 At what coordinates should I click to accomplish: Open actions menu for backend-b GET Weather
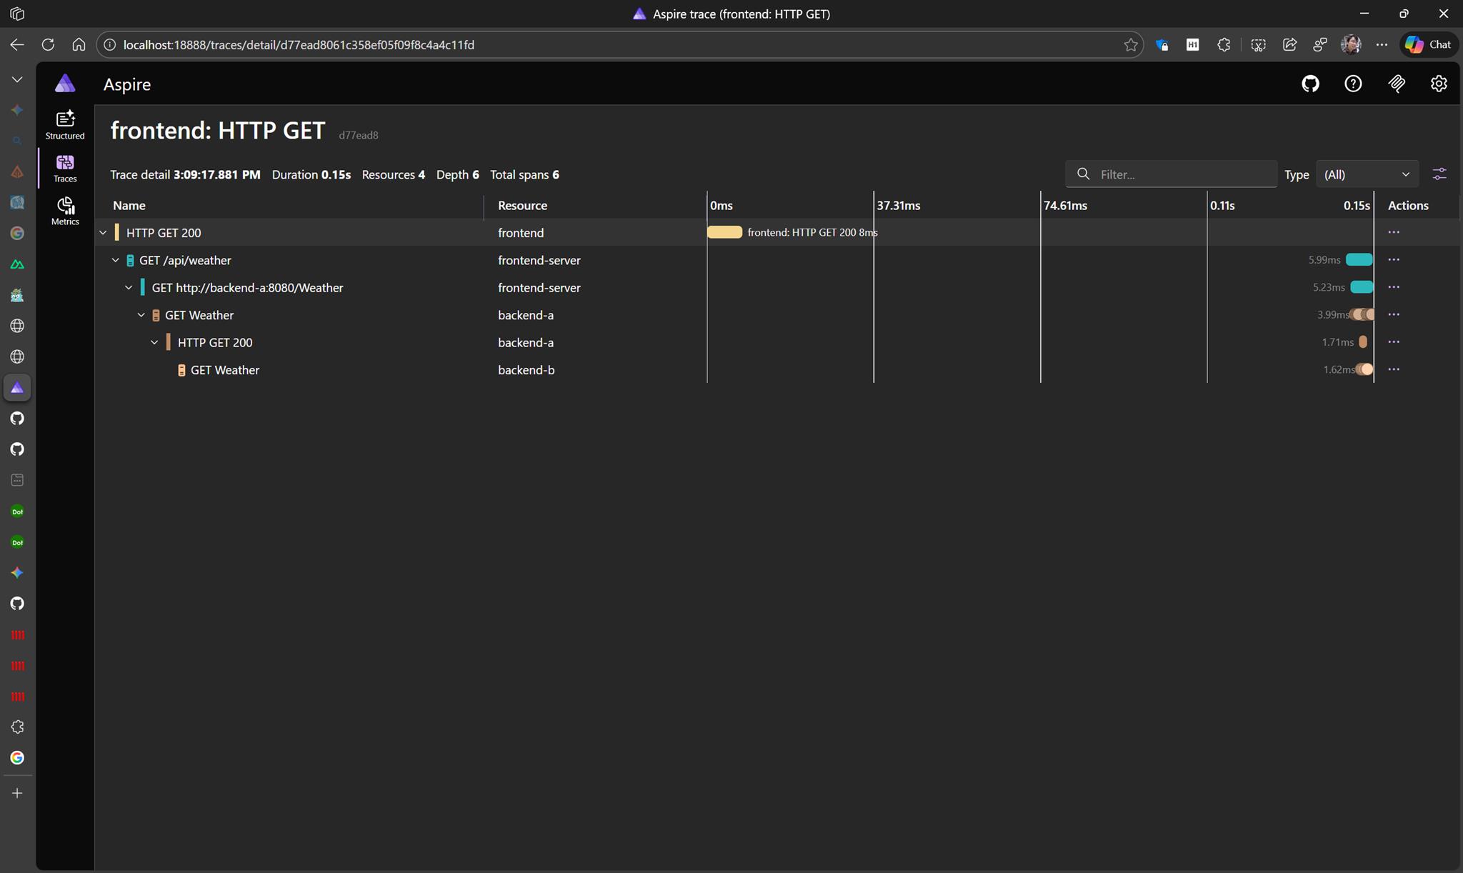click(1393, 369)
